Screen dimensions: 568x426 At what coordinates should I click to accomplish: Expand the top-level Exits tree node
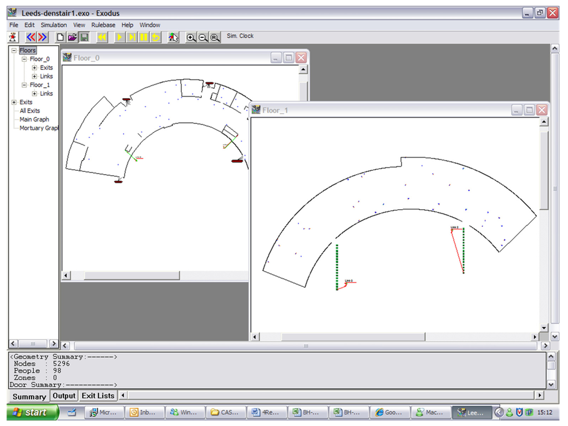pyautogui.click(x=14, y=102)
